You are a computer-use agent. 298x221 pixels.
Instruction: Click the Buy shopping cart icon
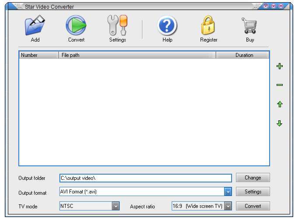pos(249,26)
